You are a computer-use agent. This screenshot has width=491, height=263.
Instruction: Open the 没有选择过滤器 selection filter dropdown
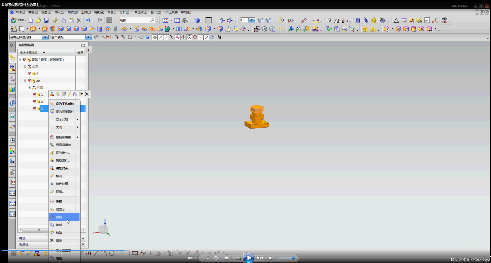(x=45, y=37)
